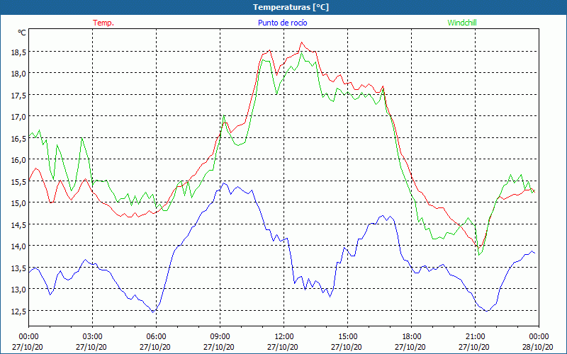Click the 16,0 y-axis value
Viewport: 567px width, 354px height.
click(x=19, y=160)
